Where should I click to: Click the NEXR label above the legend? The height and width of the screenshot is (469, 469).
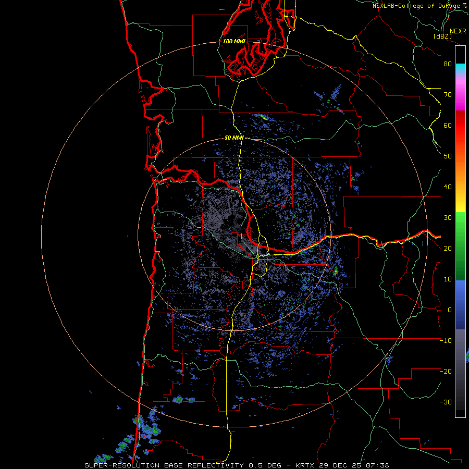pos(458,31)
